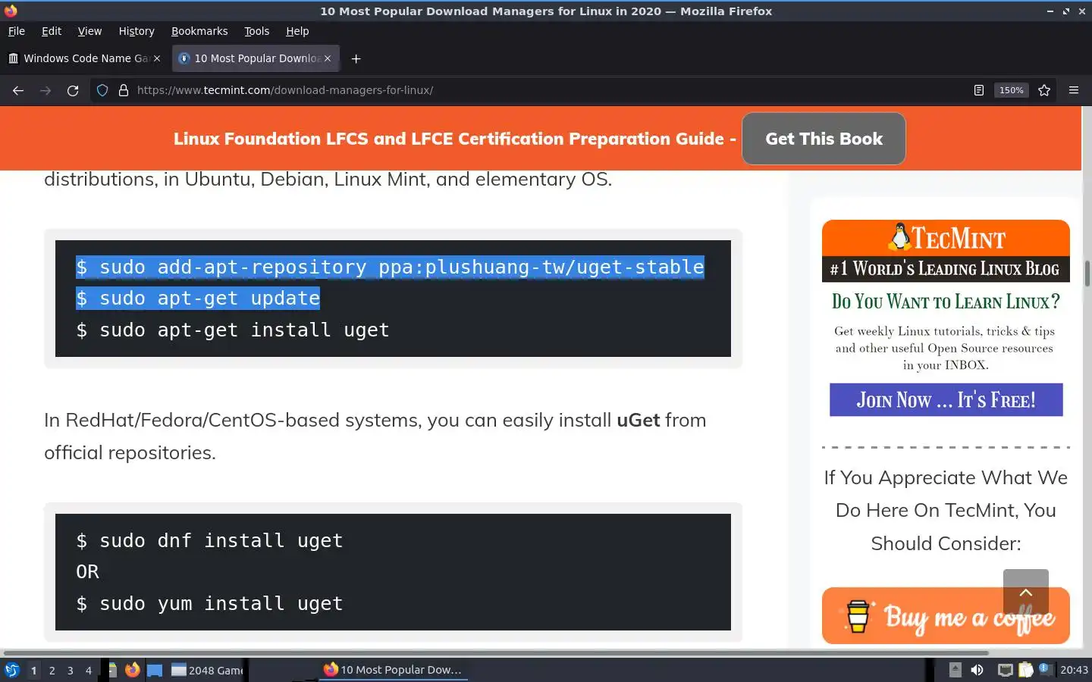Click the highlighted add-apt-repository command line
Screen dimensions: 1092x682
pyautogui.click(x=390, y=267)
